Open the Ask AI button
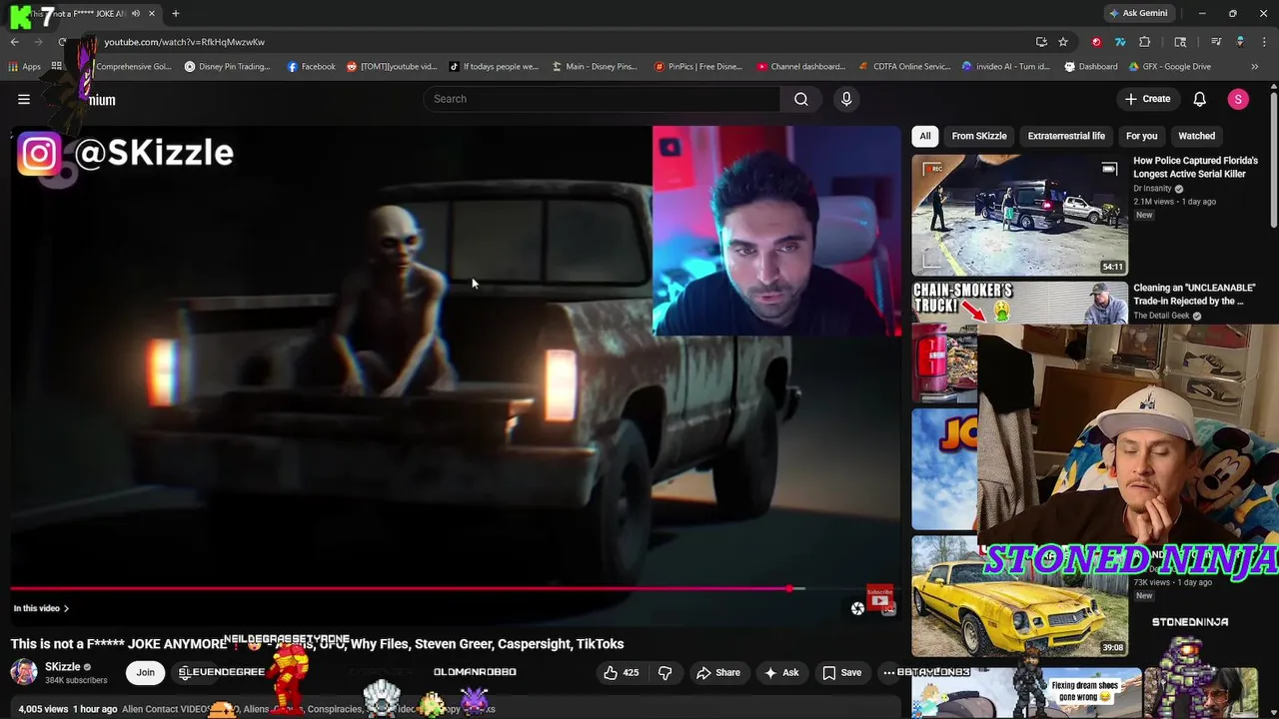This screenshot has width=1279, height=719. pos(781,673)
